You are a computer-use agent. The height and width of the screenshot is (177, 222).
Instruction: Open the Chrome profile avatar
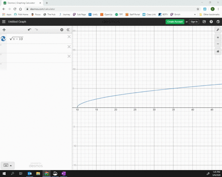tap(212, 9)
